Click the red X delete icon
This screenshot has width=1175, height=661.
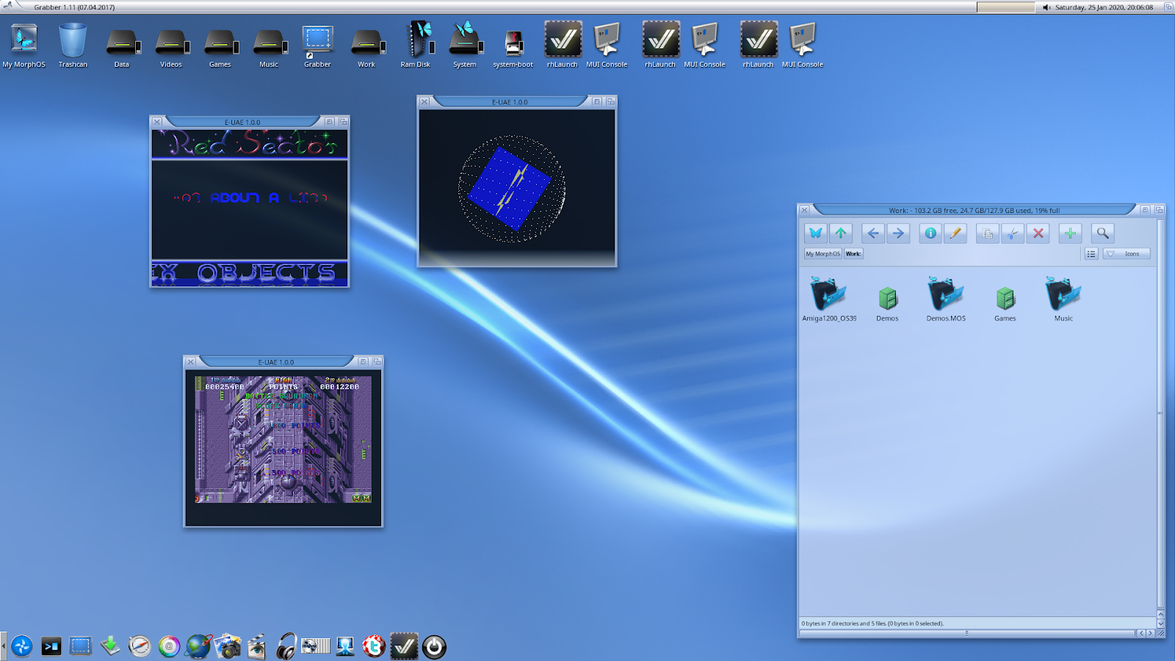pyautogui.click(x=1038, y=234)
